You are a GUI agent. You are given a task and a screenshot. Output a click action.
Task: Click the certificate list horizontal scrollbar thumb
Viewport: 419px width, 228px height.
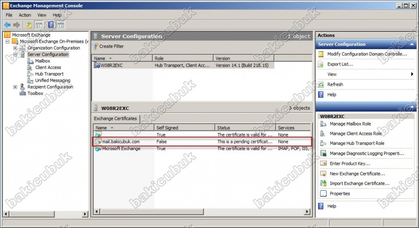151,212
